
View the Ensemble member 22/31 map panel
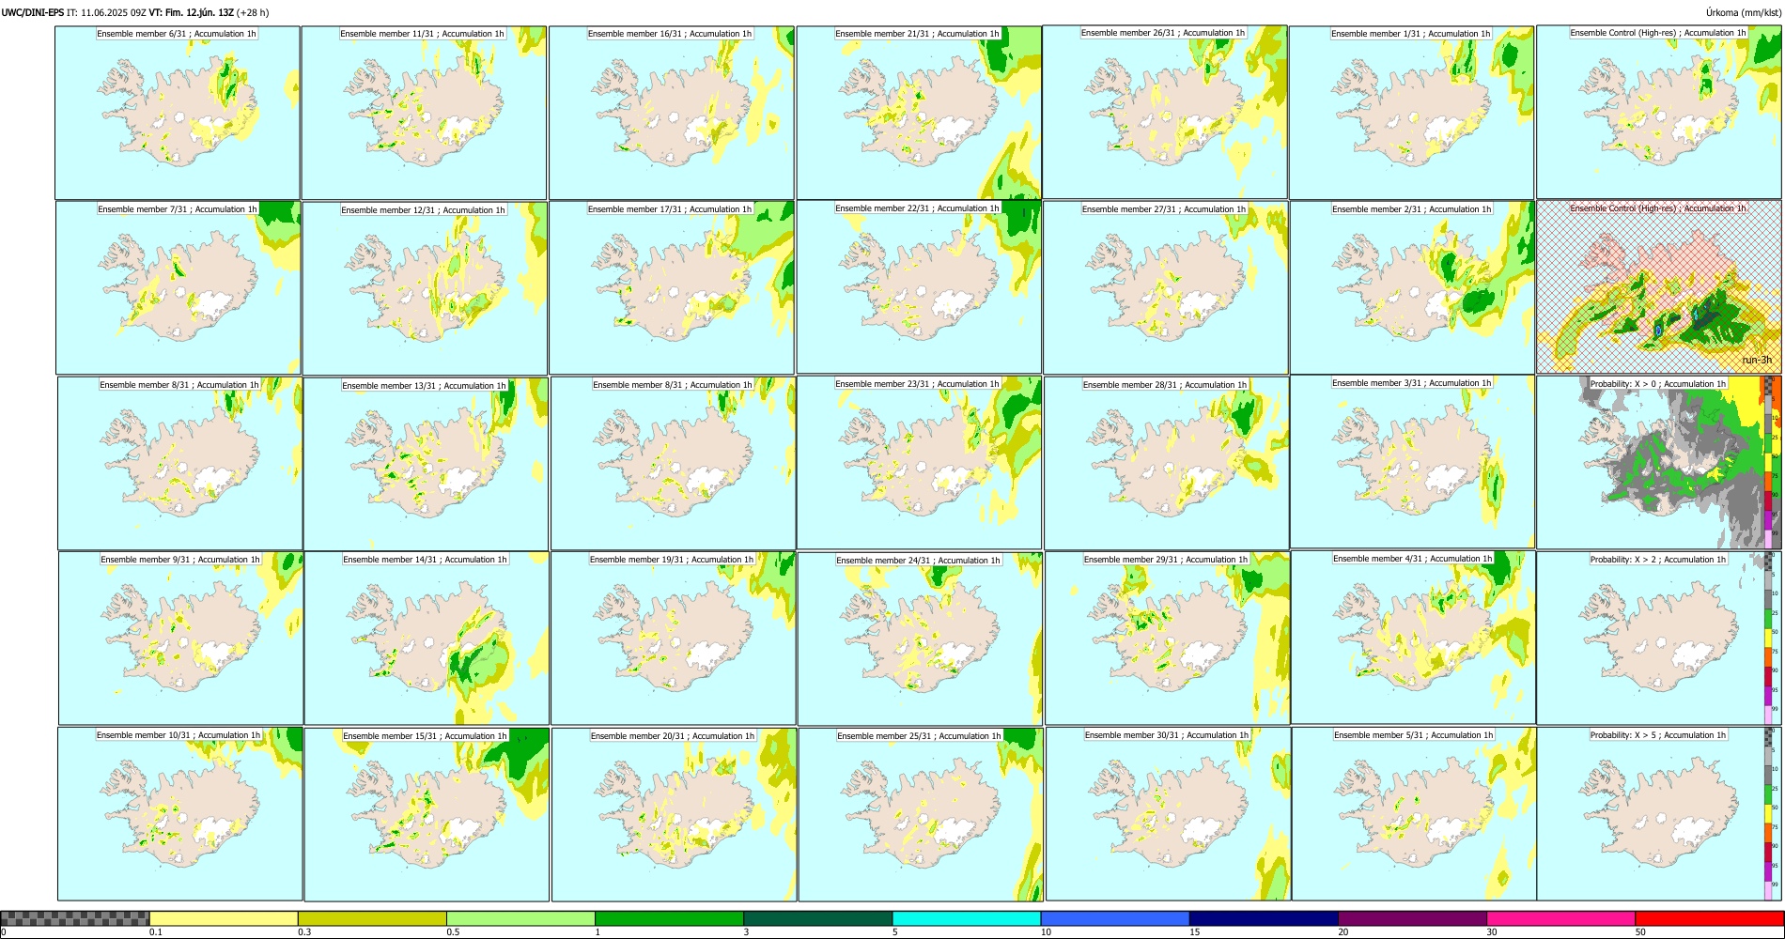(x=919, y=286)
